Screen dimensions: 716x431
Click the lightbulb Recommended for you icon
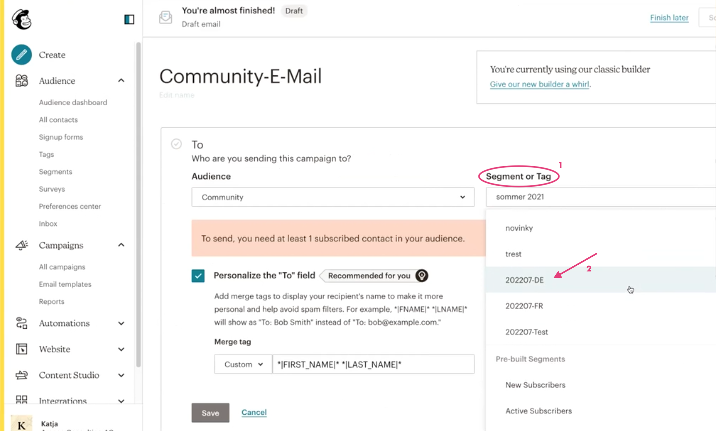tap(422, 276)
